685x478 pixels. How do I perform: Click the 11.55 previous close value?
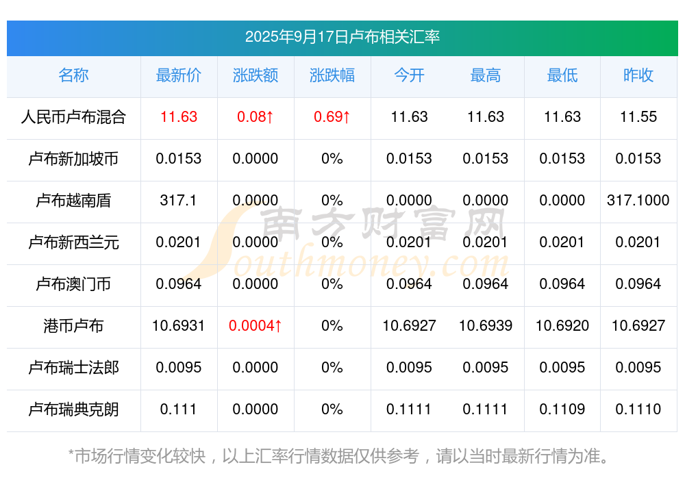(638, 117)
